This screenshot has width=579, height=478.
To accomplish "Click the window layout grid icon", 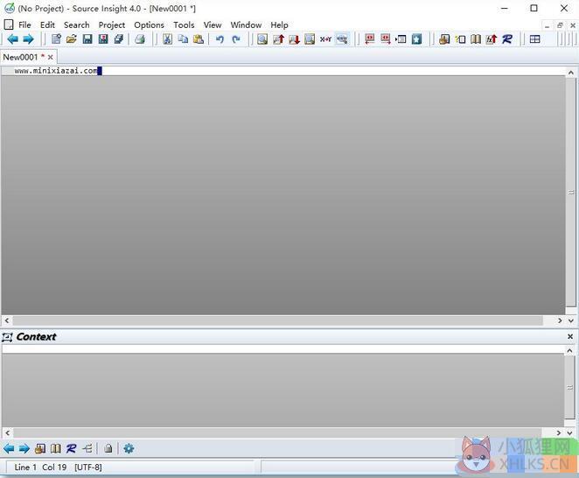I will (x=534, y=39).
